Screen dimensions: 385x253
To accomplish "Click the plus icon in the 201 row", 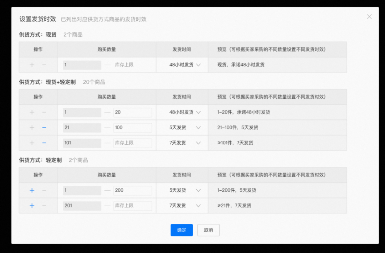I will click(x=32, y=206).
